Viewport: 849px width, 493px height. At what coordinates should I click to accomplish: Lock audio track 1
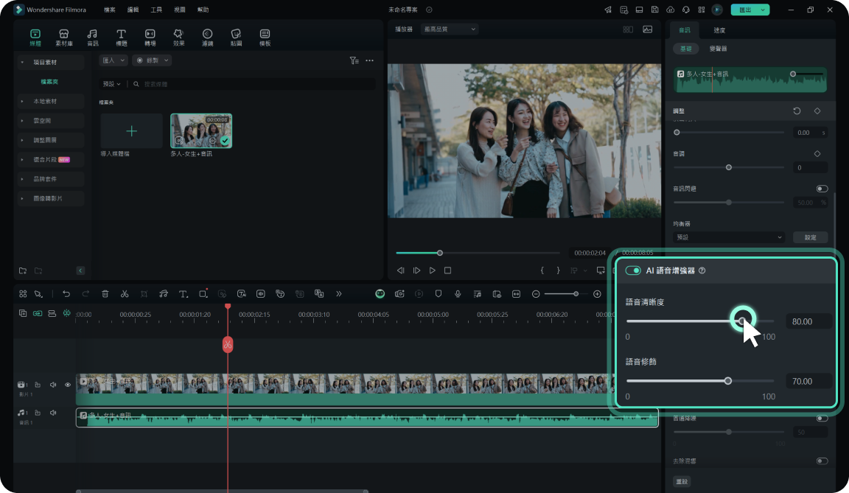tap(38, 413)
